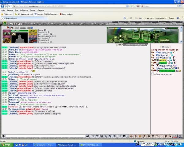Click the IE home icon in command bar
This screenshot has height=147, width=184.
pos(125,18)
